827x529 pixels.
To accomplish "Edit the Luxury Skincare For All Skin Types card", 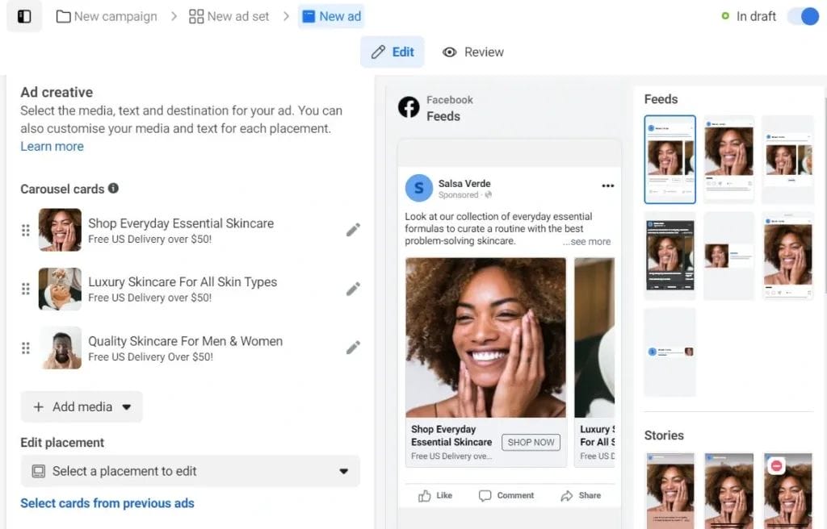I will coord(353,289).
